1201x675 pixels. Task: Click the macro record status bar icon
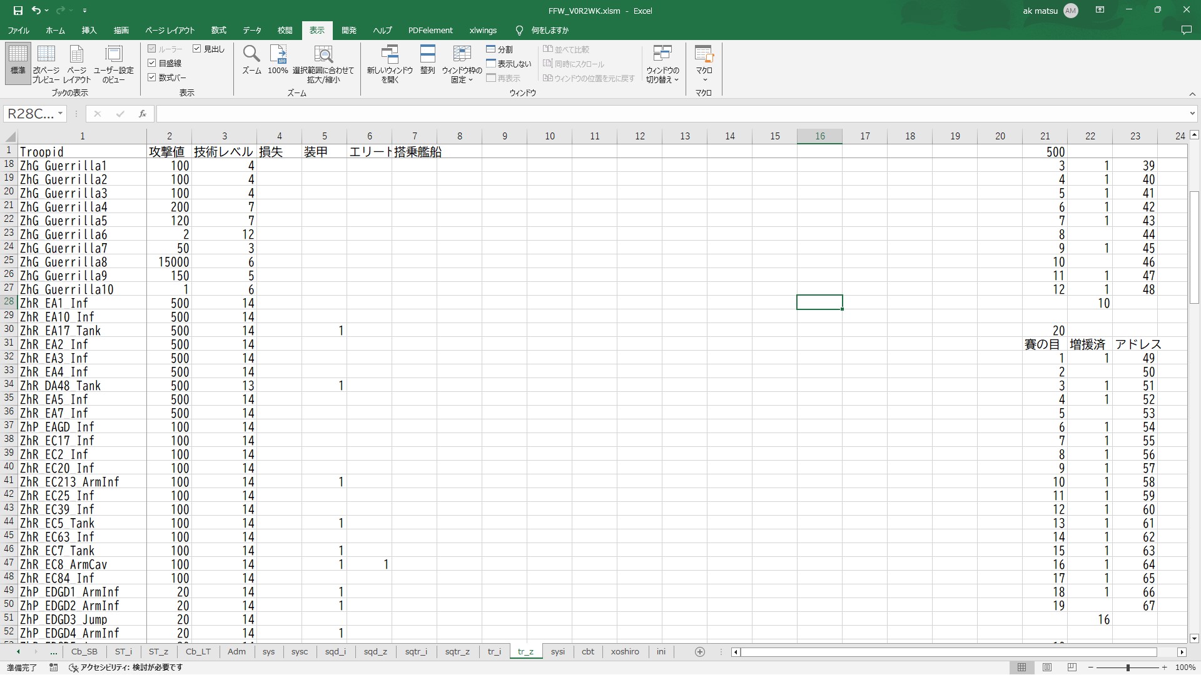54,667
